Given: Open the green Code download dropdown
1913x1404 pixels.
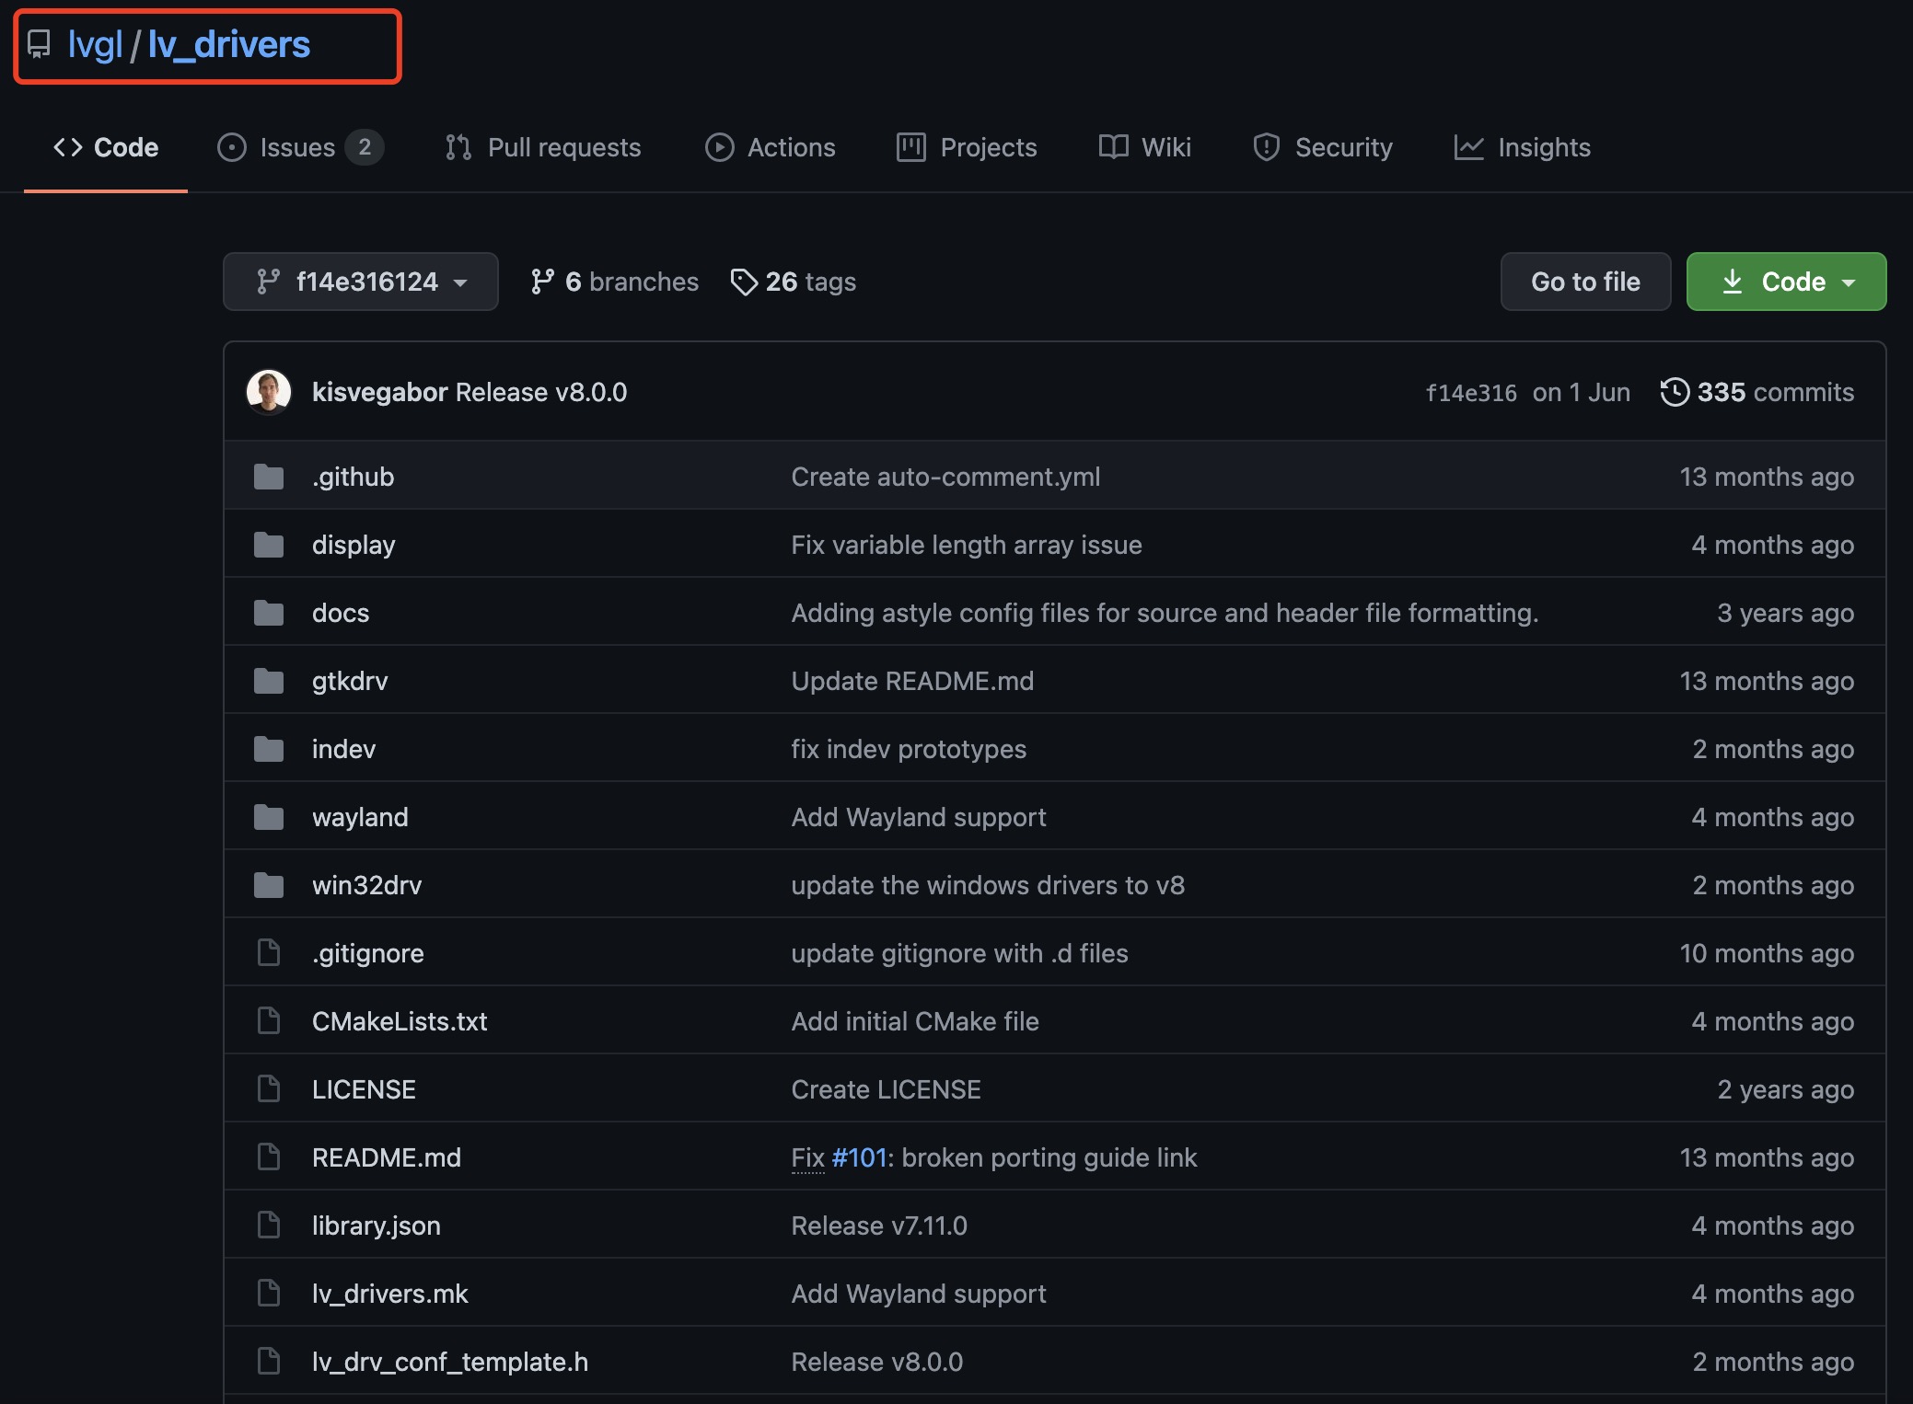Looking at the screenshot, I should pyautogui.click(x=1786, y=282).
